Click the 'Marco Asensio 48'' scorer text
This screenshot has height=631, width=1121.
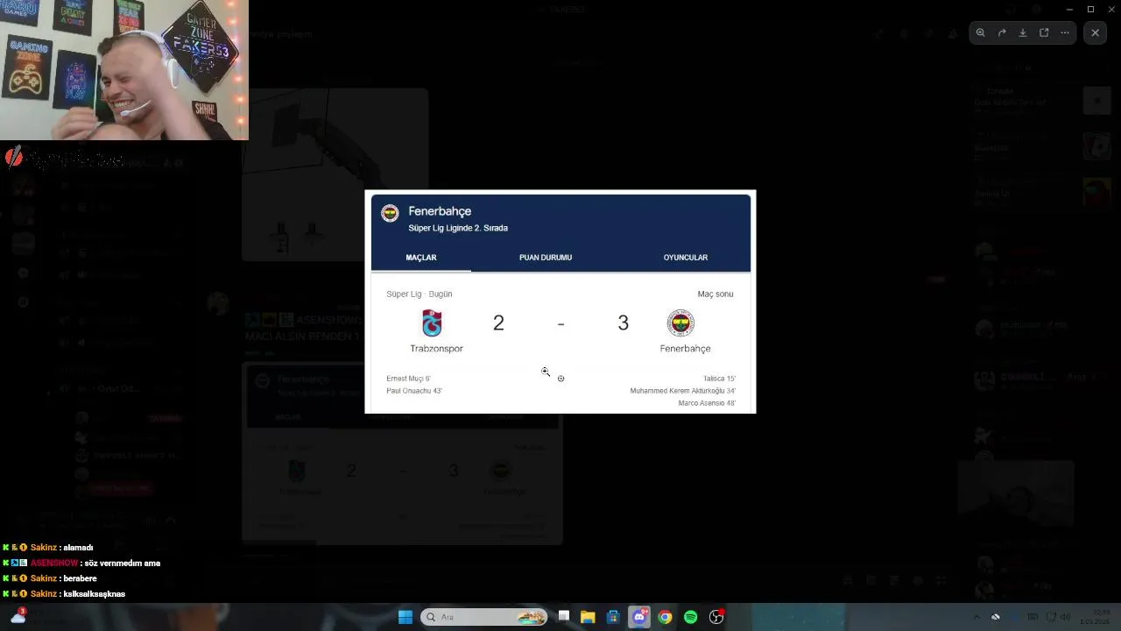coord(707,403)
